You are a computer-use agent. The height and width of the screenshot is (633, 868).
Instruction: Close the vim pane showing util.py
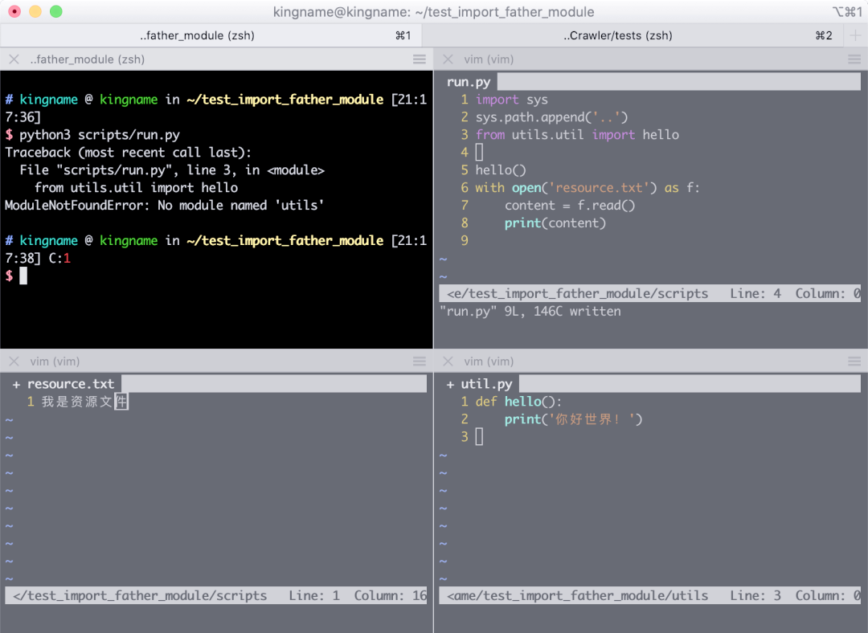pyautogui.click(x=448, y=361)
